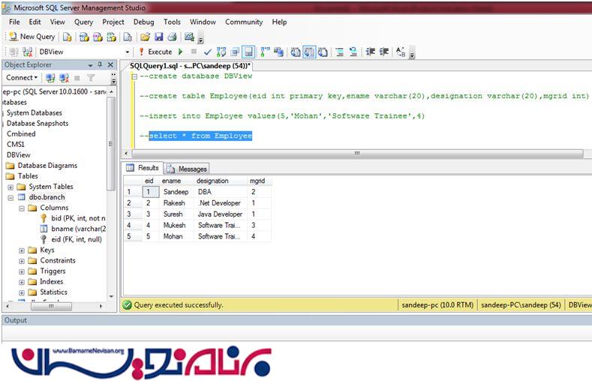This screenshot has width=592, height=381.
Task: Click the green Debug play icon
Action: click(181, 52)
